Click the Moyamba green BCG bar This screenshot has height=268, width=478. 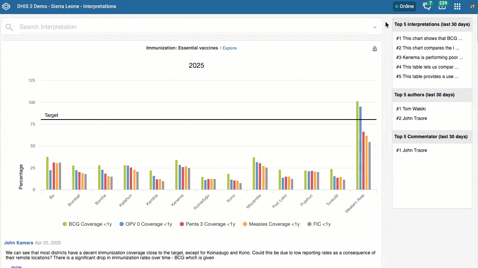(x=254, y=173)
